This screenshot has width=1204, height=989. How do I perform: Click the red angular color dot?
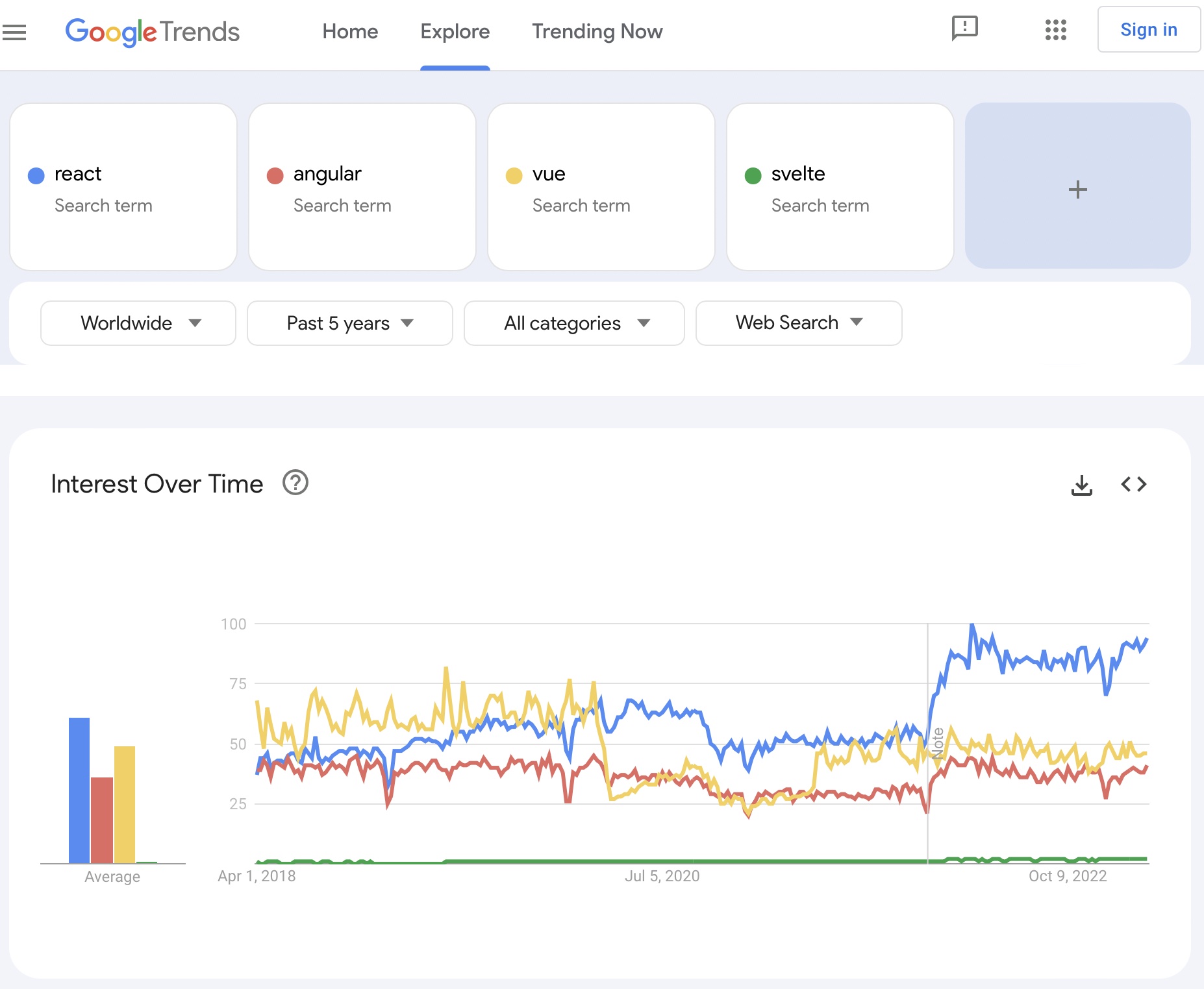[x=275, y=176]
